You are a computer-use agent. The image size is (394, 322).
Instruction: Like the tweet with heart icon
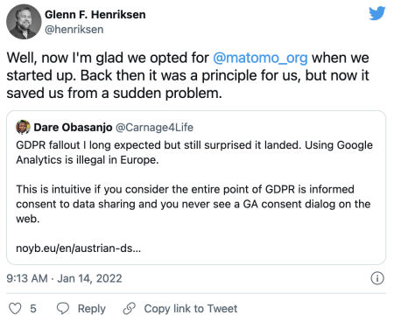pos(15,309)
